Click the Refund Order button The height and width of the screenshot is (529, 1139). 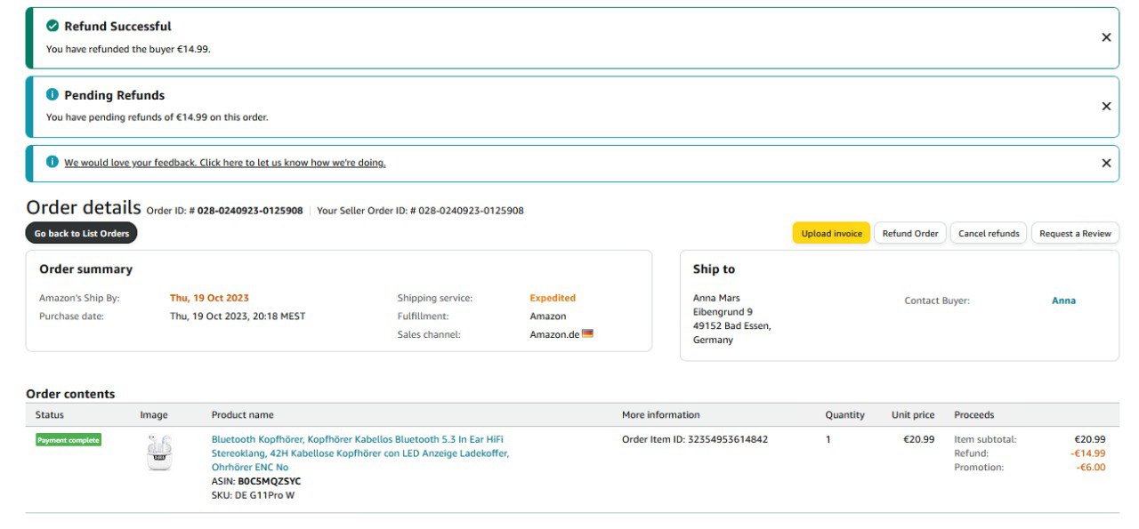click(909, 233)
